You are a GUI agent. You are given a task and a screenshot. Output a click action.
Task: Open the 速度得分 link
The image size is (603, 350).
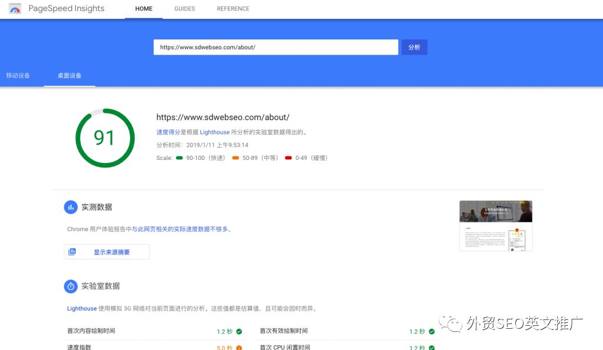pos(168,132)
